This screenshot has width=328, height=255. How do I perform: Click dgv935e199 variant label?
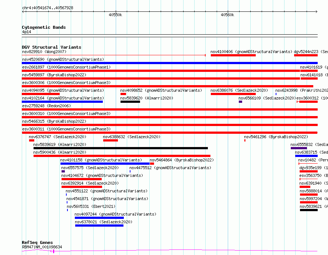tap(314, 168)
